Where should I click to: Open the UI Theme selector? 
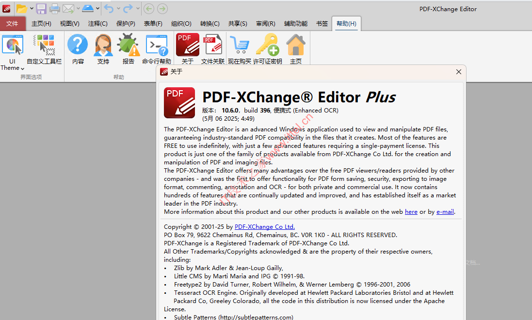pyautogui.click(x=13, y=52)
